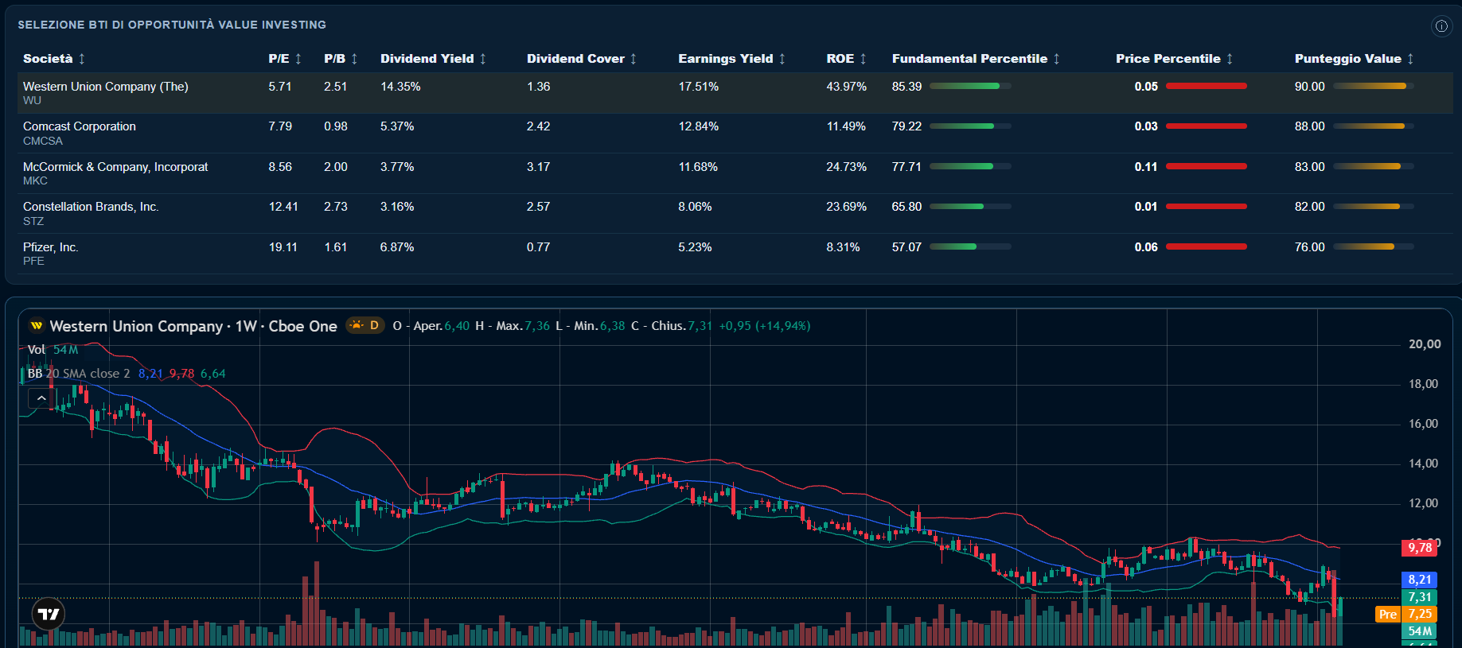Select the Western Union Company row
1462x648 pixels.
pos(735,93)
